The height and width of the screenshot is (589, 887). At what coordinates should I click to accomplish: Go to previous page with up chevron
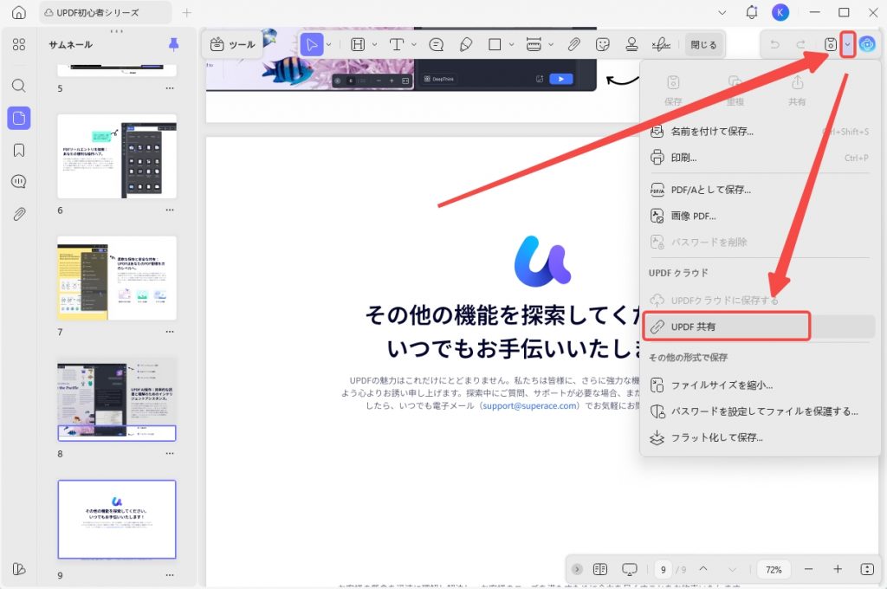(x=703, y=569)
